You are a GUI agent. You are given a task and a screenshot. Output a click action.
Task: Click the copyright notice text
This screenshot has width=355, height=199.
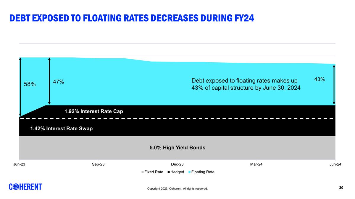click(x=177, y=189)
